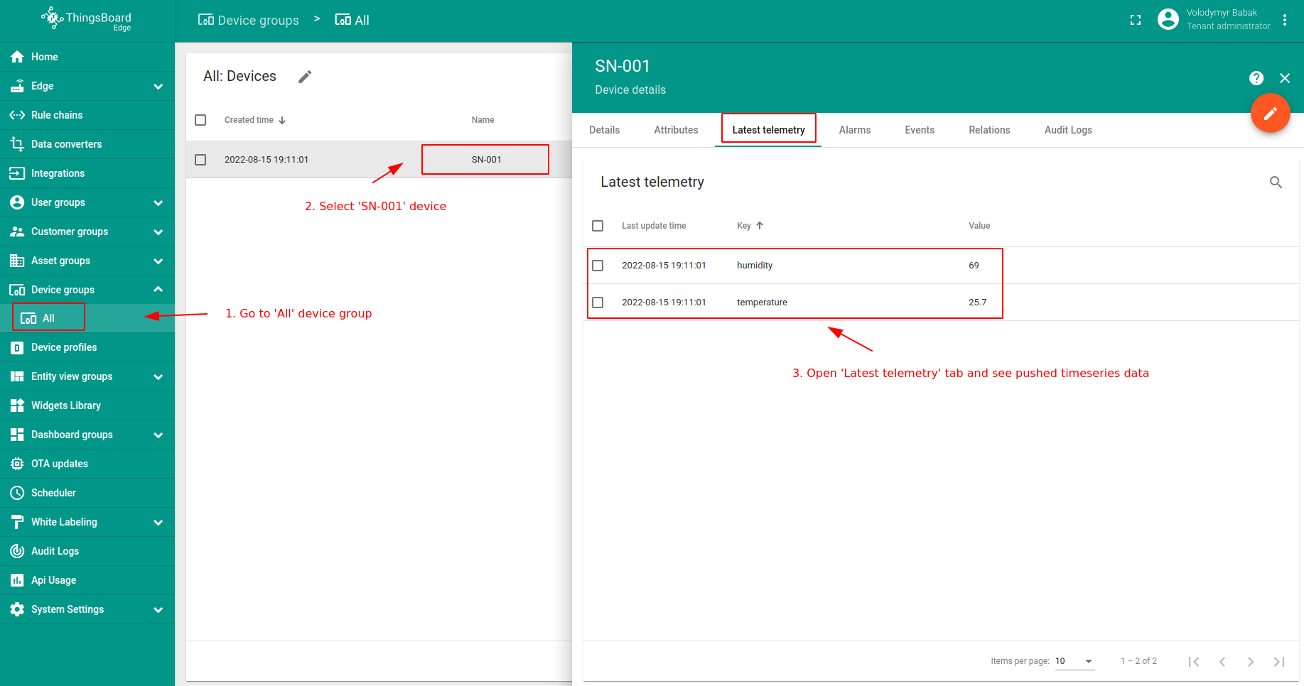This screenshot has width=1304, height=686.
Task: Close the SN-001 device details panel
Action: click(1285, 78)
